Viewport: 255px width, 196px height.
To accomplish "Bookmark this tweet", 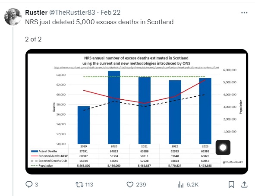I will (x=231, y=185).
